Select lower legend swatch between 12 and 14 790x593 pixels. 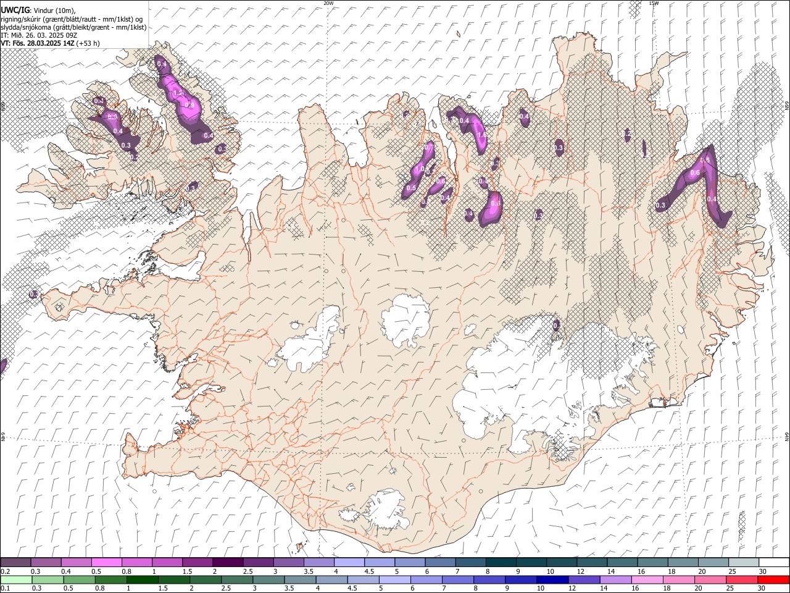(x=584, y=579)
